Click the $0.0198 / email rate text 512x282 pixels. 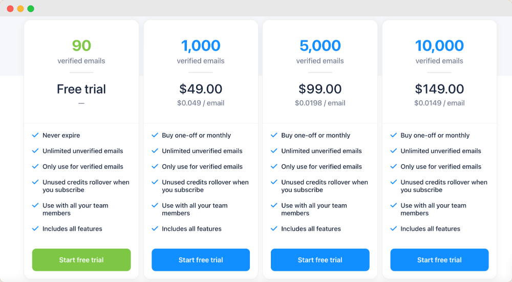[x=320, y=103]
